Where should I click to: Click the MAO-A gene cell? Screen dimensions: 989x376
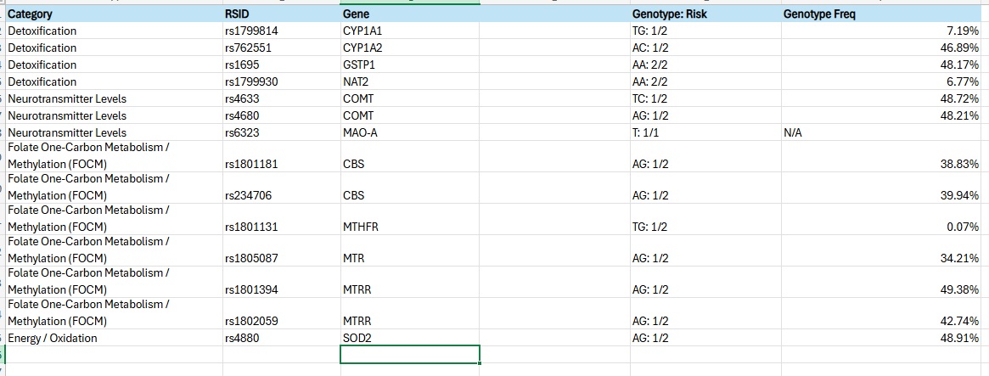tap(410, 132)
